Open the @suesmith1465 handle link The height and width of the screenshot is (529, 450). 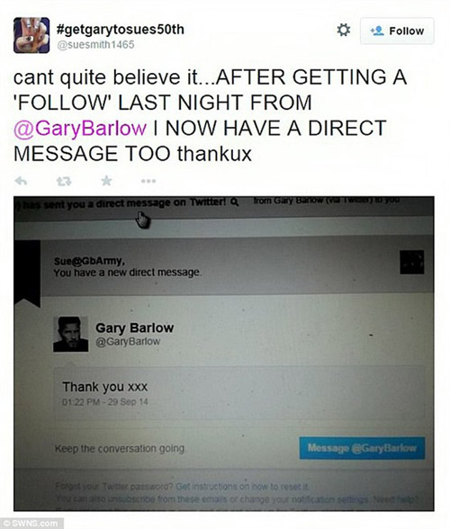click(x=95, y=45)
